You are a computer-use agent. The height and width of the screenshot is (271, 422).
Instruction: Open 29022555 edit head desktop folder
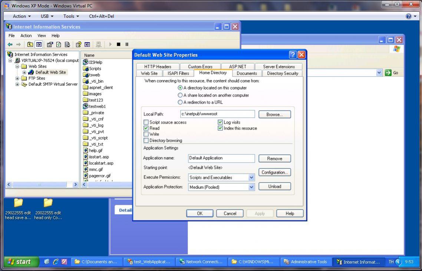click(x=18, y=209)
